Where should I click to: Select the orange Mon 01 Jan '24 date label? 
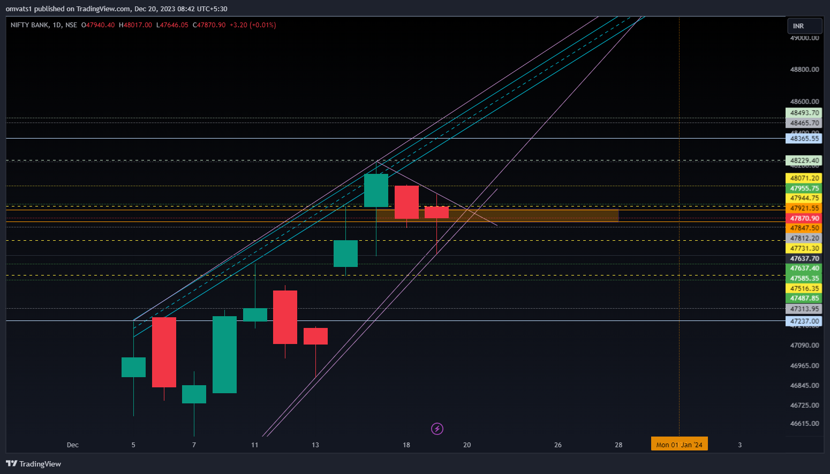679,445
